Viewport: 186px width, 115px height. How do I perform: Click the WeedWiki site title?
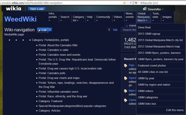click(21, 19)
